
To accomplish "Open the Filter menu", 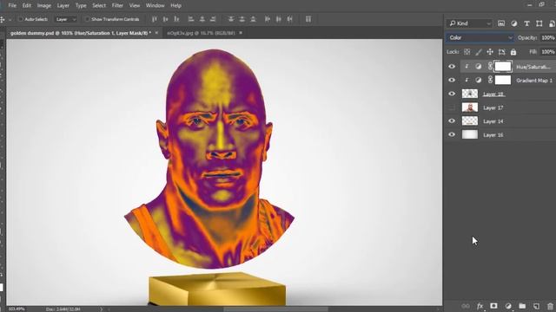I will pos(117,6).
